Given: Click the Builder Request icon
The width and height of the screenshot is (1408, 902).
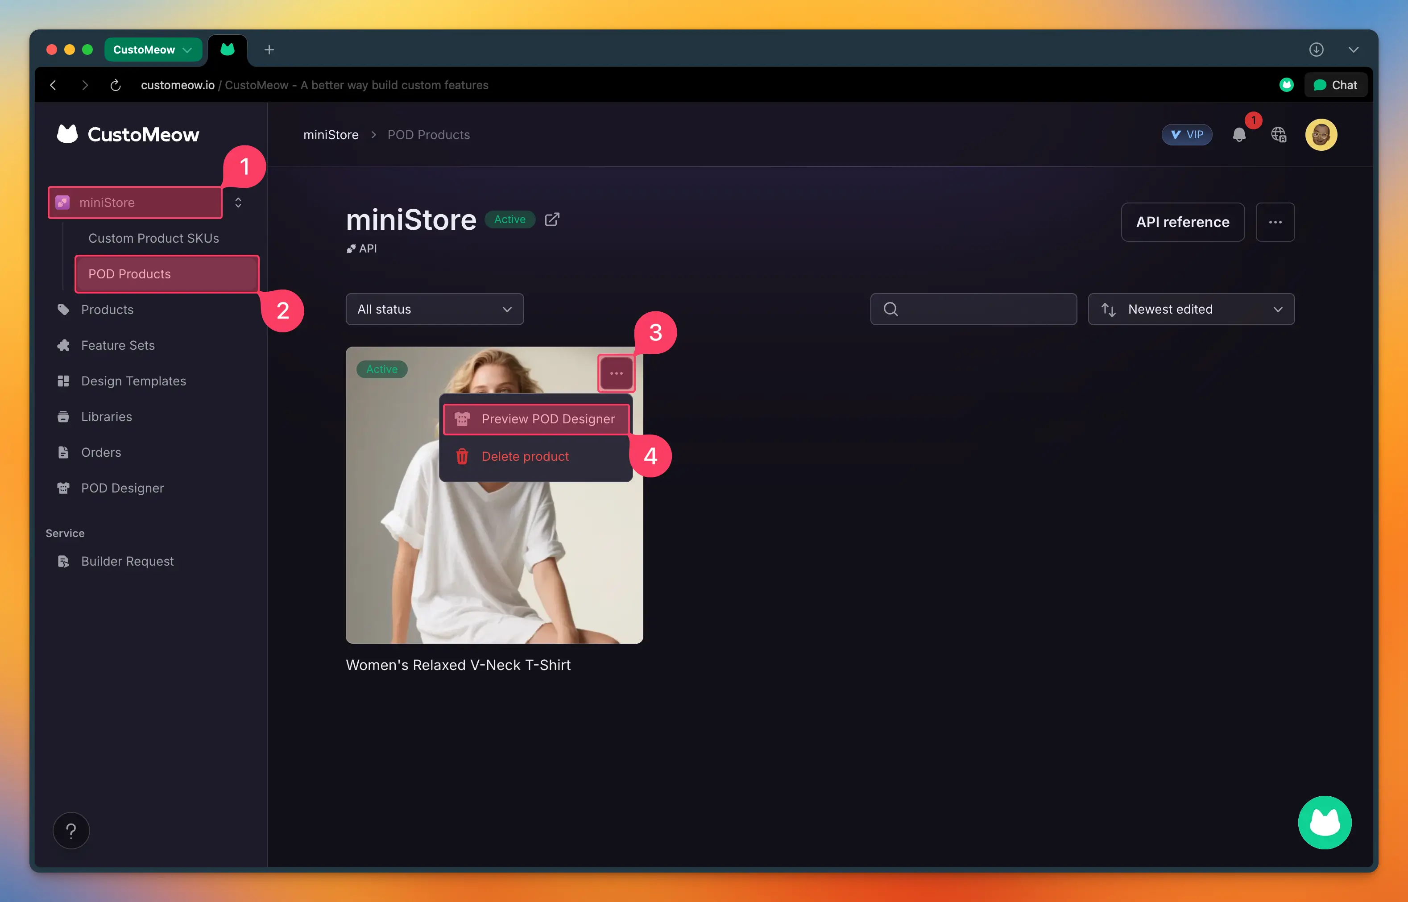Looking at the screenshot, I should 63,561.
